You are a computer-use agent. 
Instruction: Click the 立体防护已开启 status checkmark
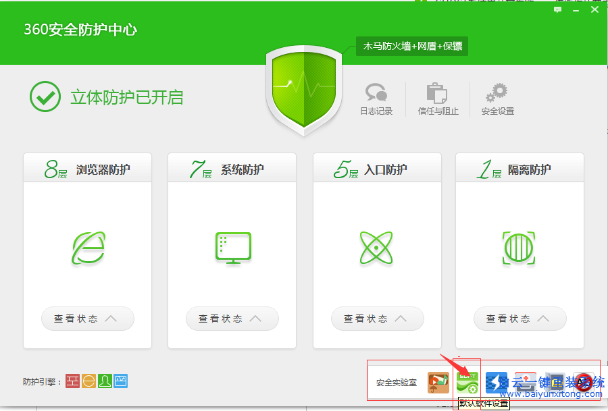click(45, 97)
